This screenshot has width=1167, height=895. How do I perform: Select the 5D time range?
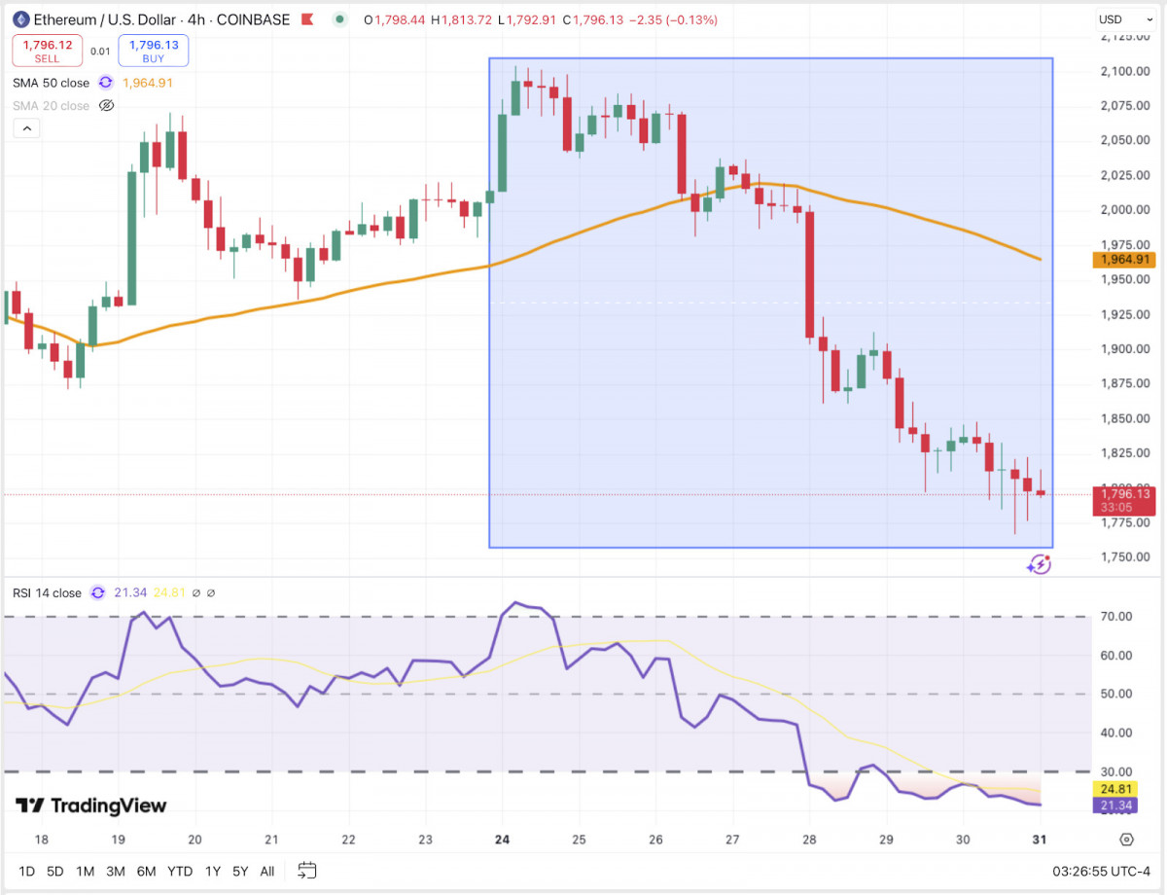coord(55,871)
